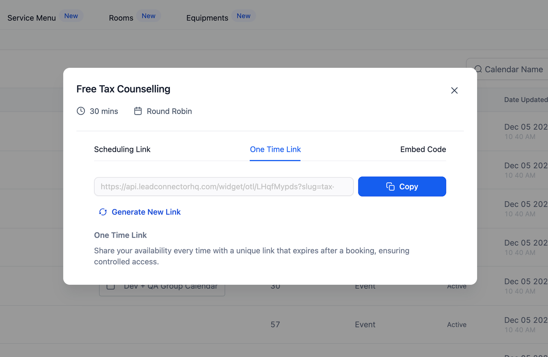This screenshot has height=357, width=548.
Task: Click the magnifier icon in Calendar Name search
Action: point(478,69)
